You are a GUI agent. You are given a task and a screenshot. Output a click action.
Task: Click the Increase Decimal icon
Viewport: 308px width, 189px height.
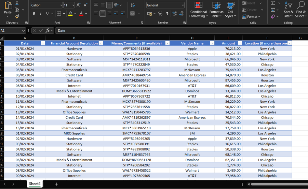pyautogui.click(x=174, y=14)
